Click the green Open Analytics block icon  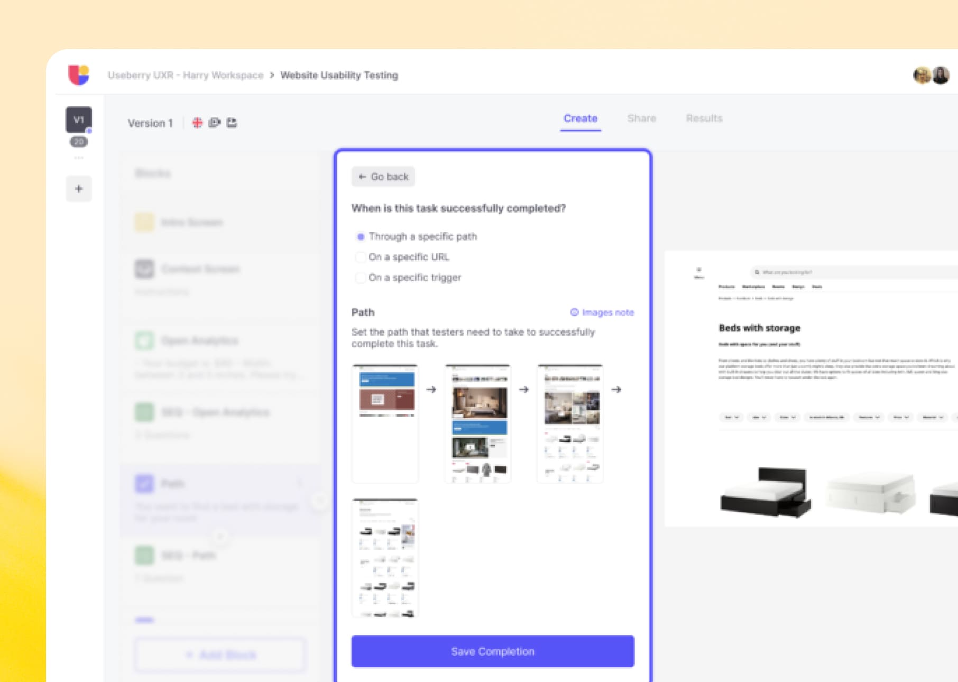coord(144,340)
